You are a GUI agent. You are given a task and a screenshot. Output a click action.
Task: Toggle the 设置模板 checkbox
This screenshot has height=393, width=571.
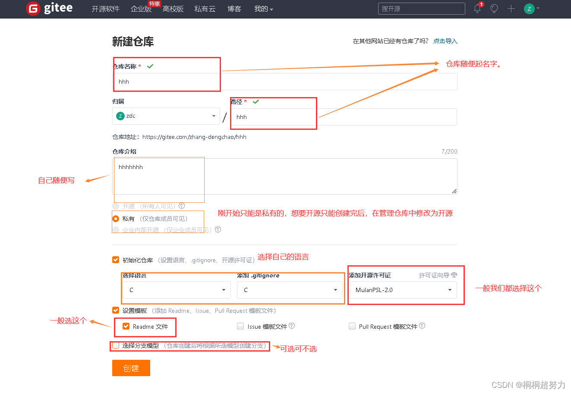click(x=116, y=310)
